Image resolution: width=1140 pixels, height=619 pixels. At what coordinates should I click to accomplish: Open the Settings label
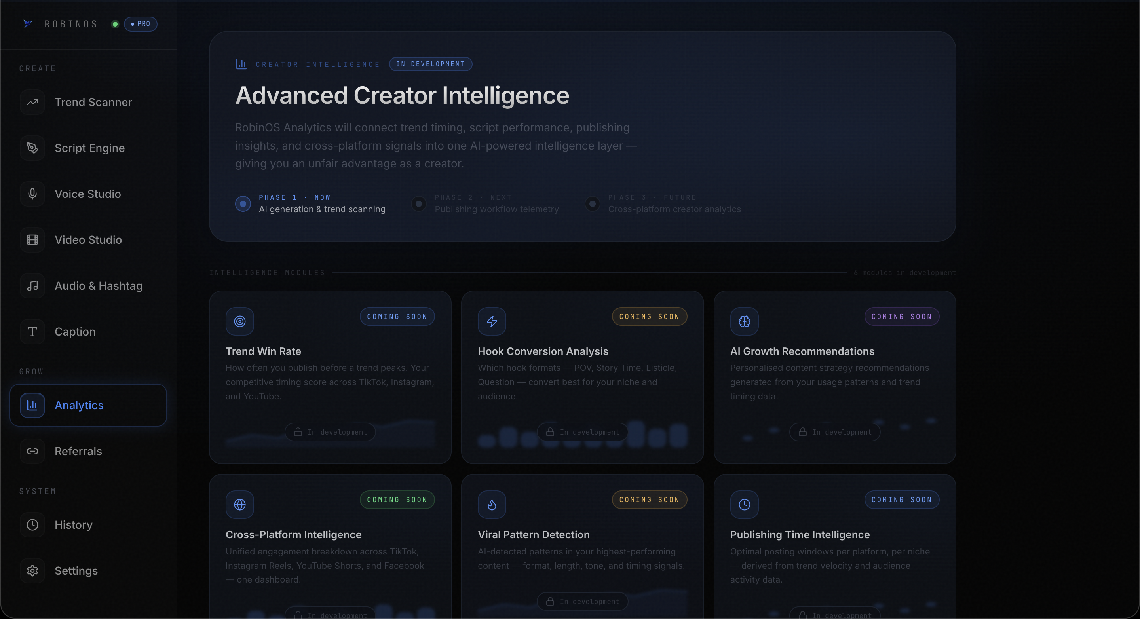point(76,571)
